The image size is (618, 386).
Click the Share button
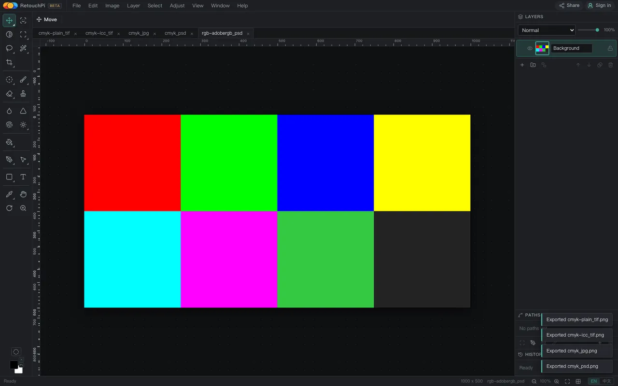tap(569, 6)
